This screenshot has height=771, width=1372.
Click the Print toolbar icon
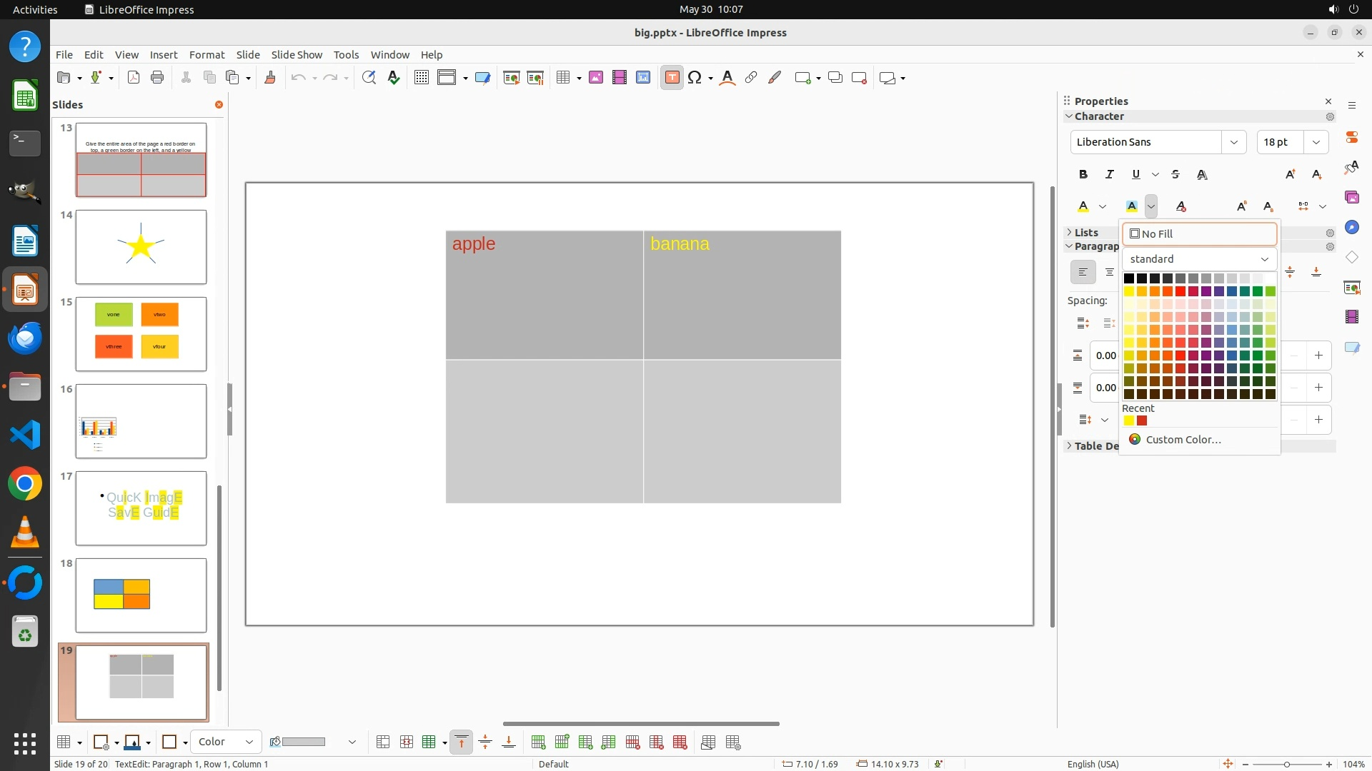(157, 78)
